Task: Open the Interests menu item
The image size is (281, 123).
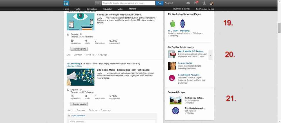Action: click(x=132, y=9)
